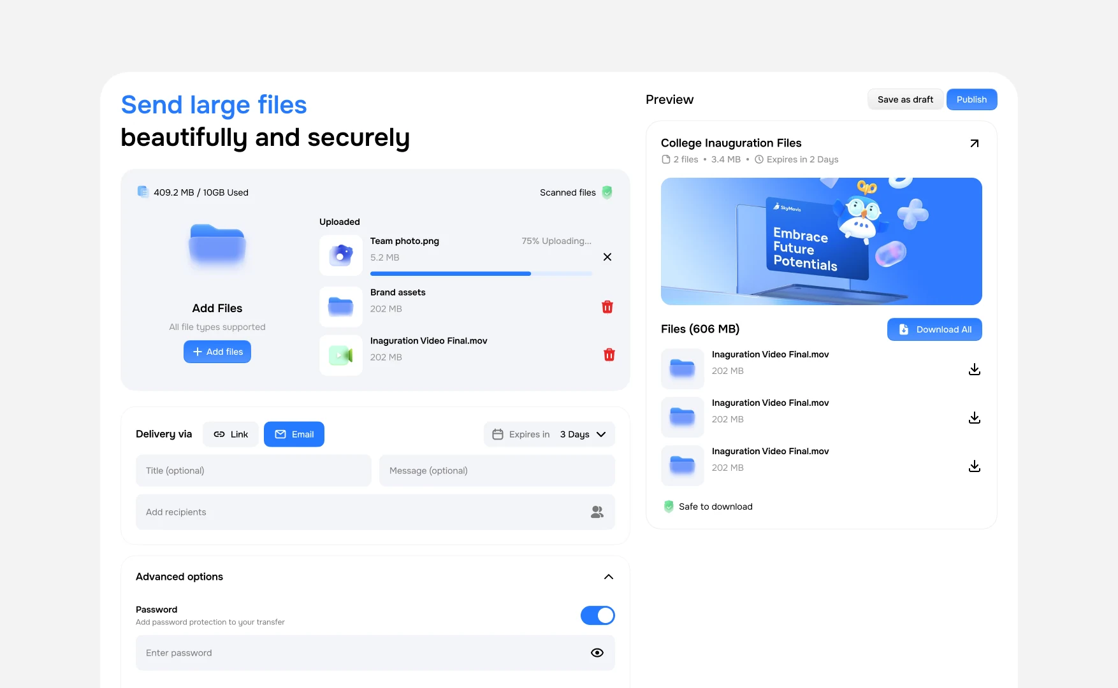Click the Expires in 2 Days text
This screenshot has height=688, width=1118.
pyautogui.click(x=802, y=159)
